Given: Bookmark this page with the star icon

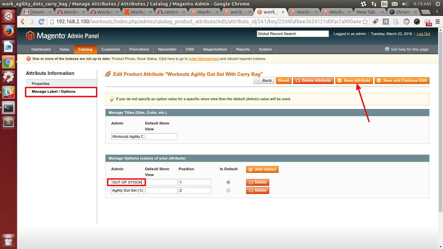Looking at the screenshot, I should coord(365,22).
